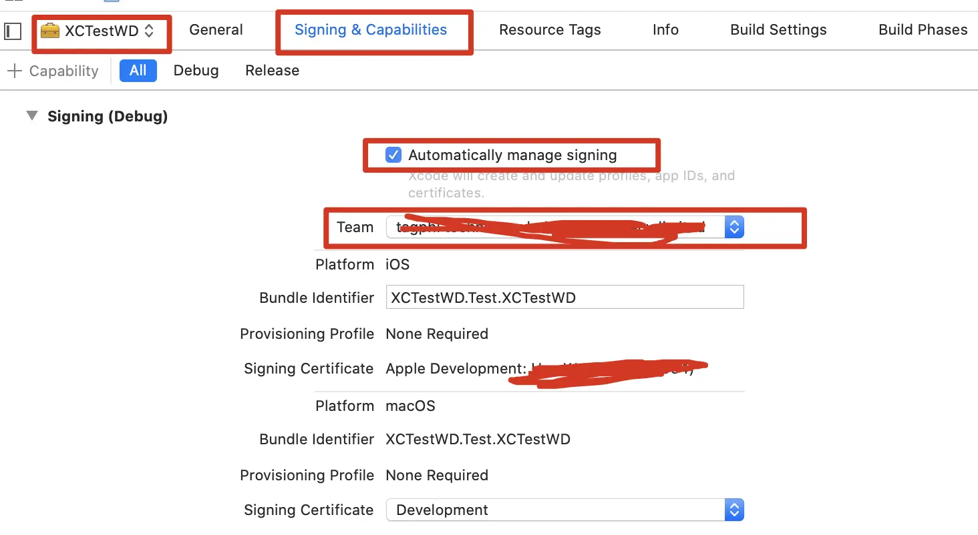This screenshot has width=978, height=535.
Task: Go to the Build Settings tab
Action: [x=778, y=30]
